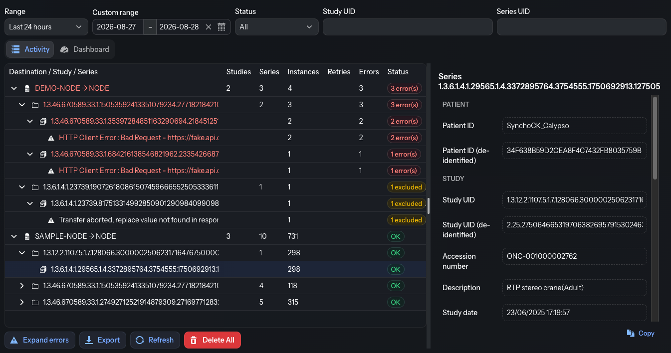Click the Retries column header
Viewport: 671px width, 353px height.
point(339,72)
